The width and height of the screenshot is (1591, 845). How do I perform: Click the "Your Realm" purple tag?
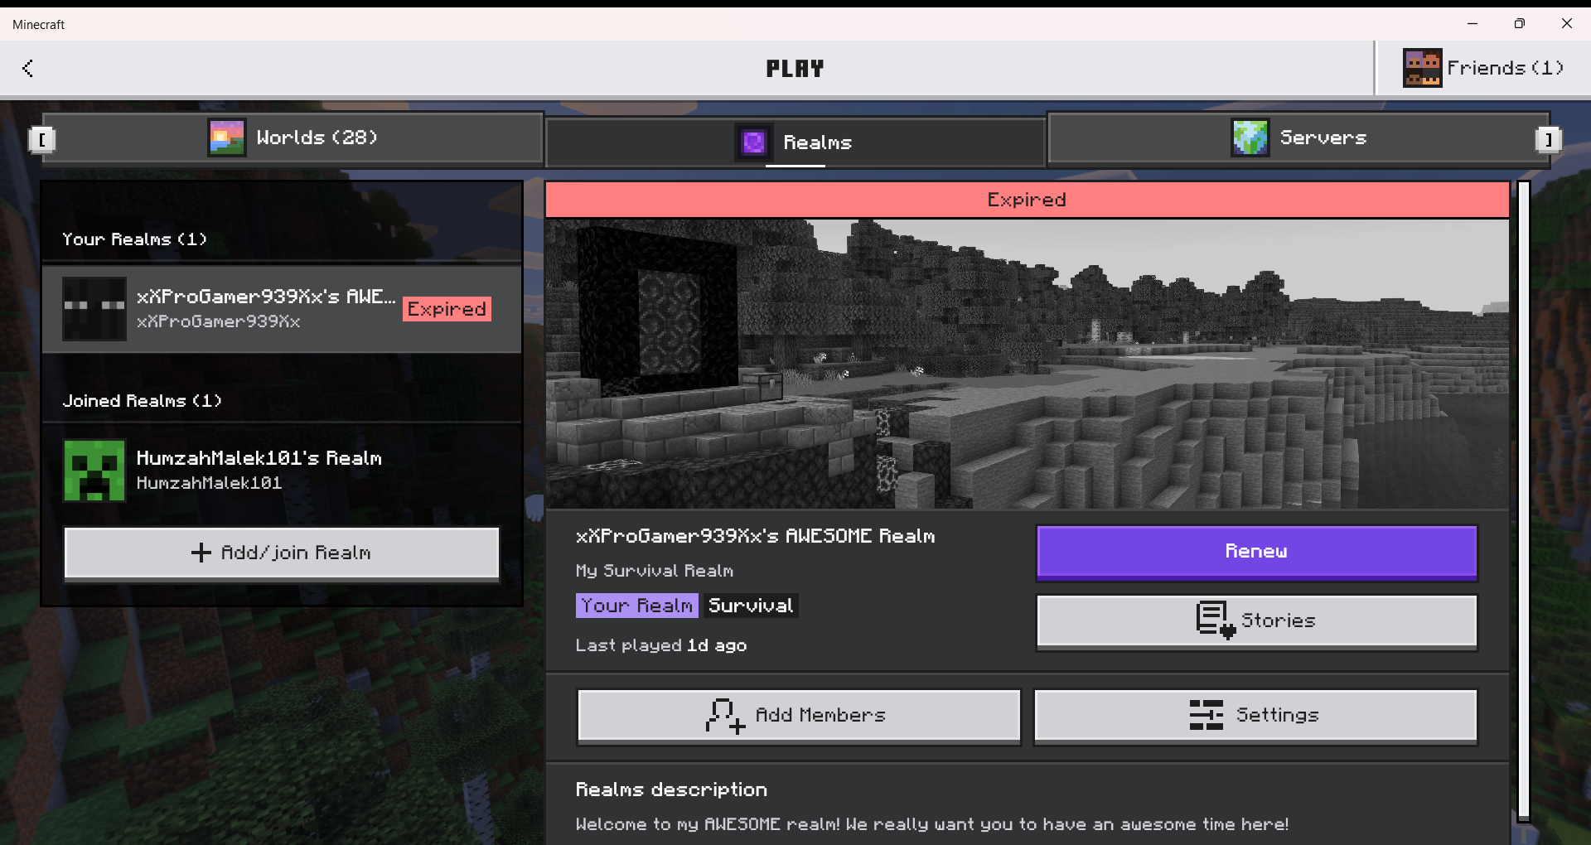click(x=636, y=606)
